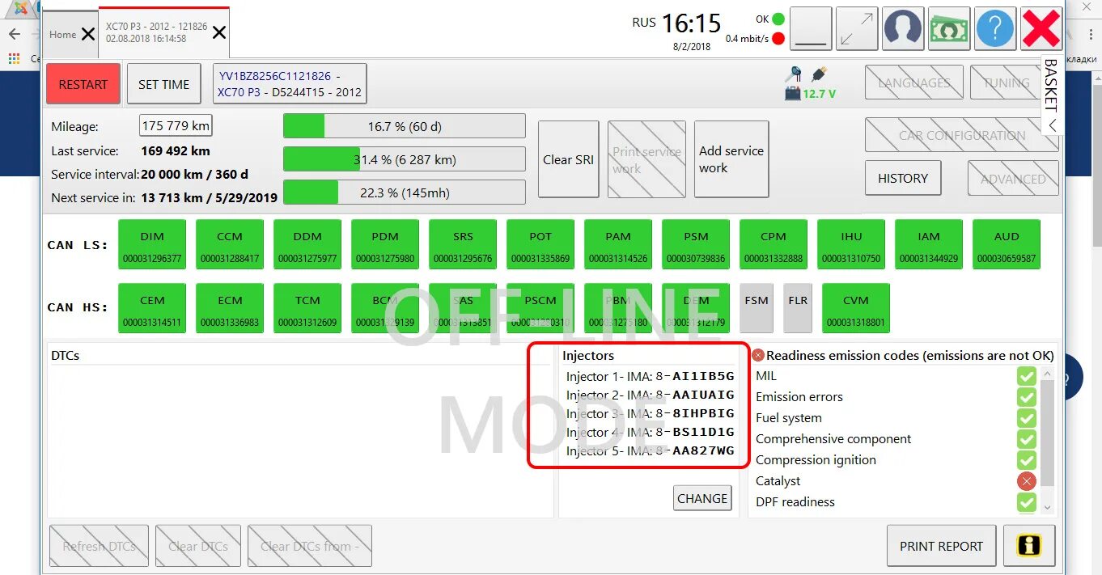
Task: Select Injector 5 IMA code row
Action: pos(651,450)
